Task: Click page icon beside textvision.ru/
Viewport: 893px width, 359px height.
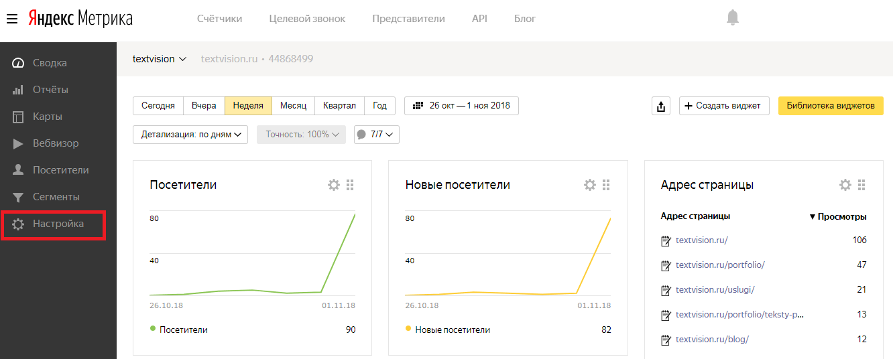Action: coord(666,240)
